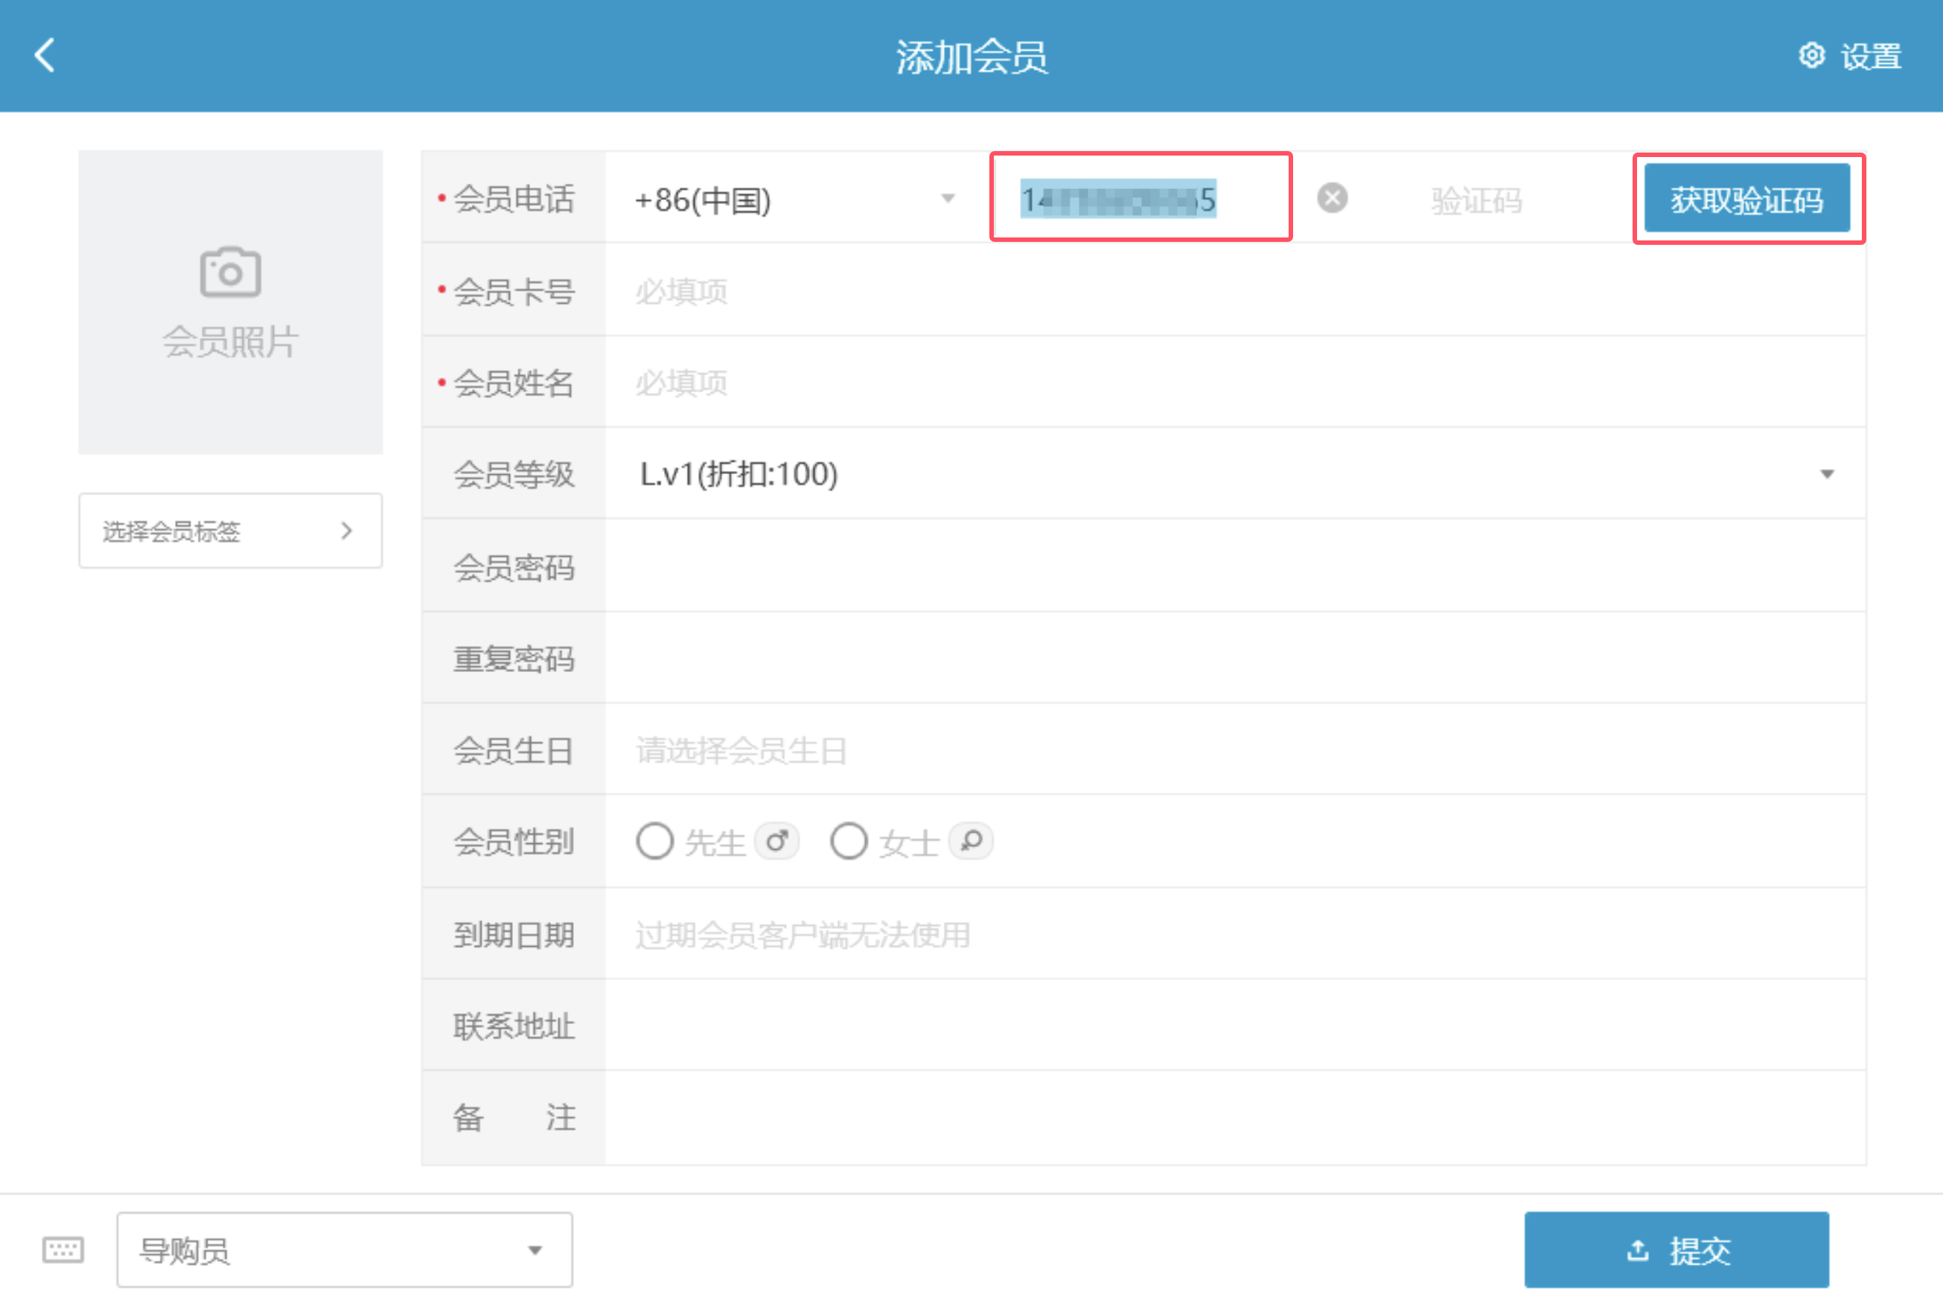The height and width of the screenshot is (1304, 1943).
Task: Open the 会员生日 date picker field
Action: (x=1235, y=750)
